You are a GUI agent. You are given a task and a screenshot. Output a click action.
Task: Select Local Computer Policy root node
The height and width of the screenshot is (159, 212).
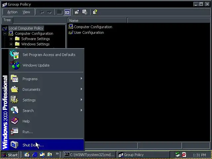(x=26, y=28)
